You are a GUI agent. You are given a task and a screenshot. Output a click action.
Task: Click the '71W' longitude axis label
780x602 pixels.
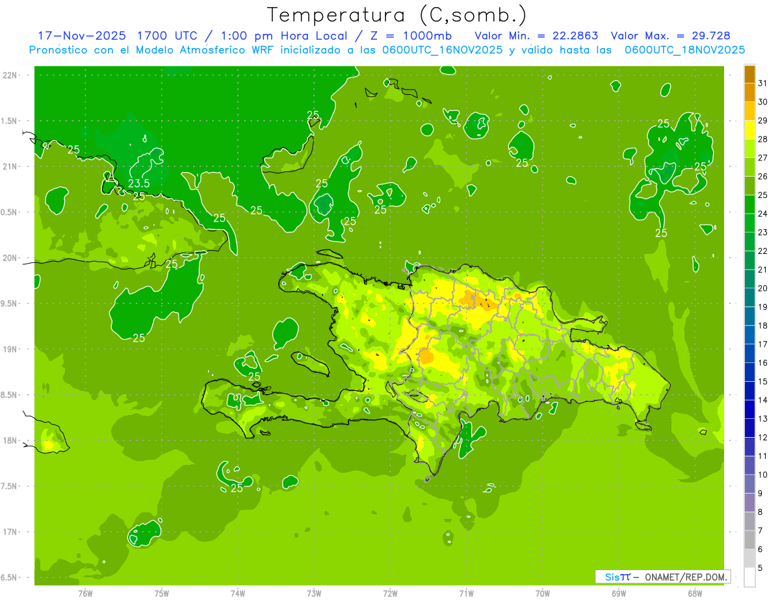click(467, 593)
